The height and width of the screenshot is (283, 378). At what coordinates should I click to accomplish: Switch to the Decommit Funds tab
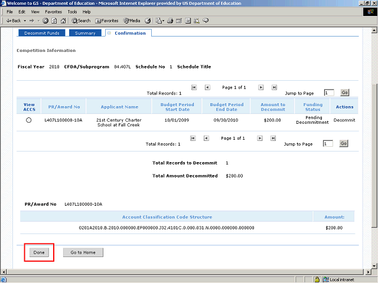pos(40,33)
